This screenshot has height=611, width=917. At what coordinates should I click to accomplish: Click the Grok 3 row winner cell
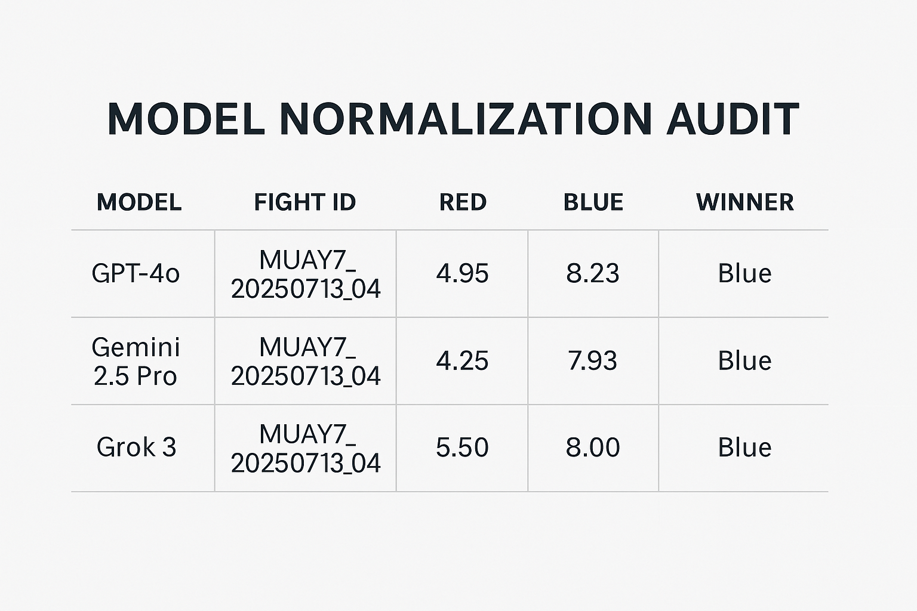point(744,448)
